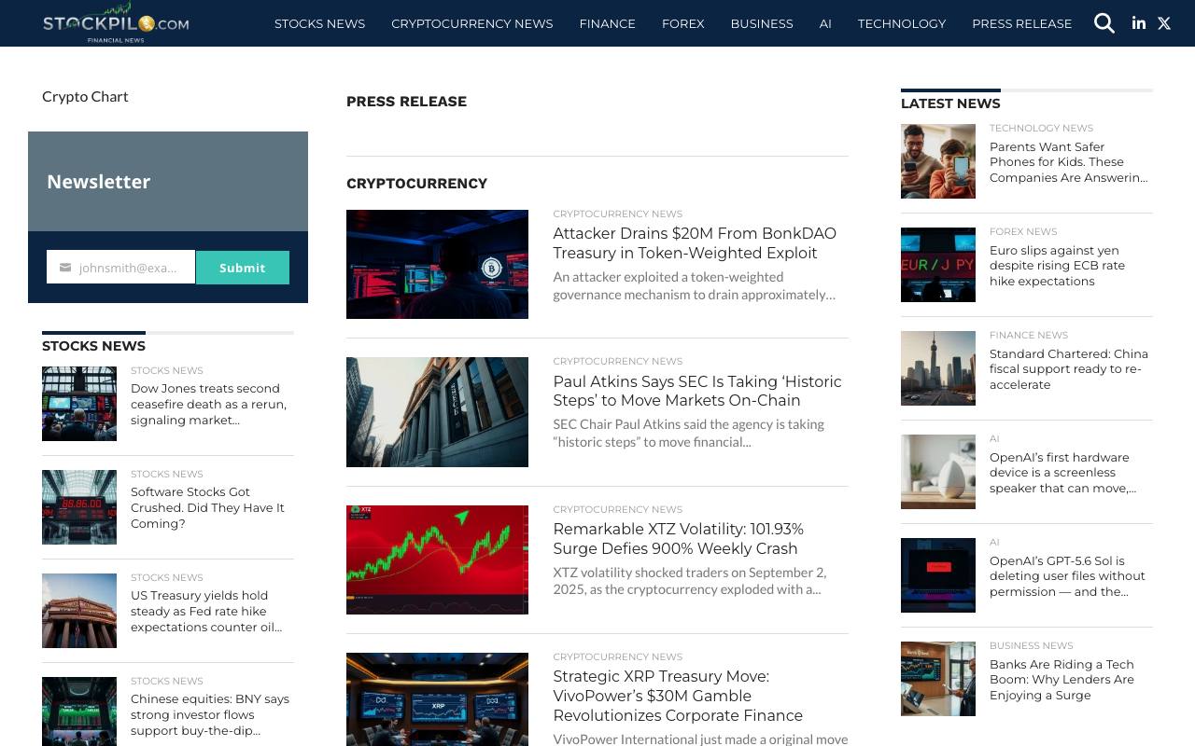Open the Chinese equities article thumbnail
1195x746 pixels.
point(79,711)
